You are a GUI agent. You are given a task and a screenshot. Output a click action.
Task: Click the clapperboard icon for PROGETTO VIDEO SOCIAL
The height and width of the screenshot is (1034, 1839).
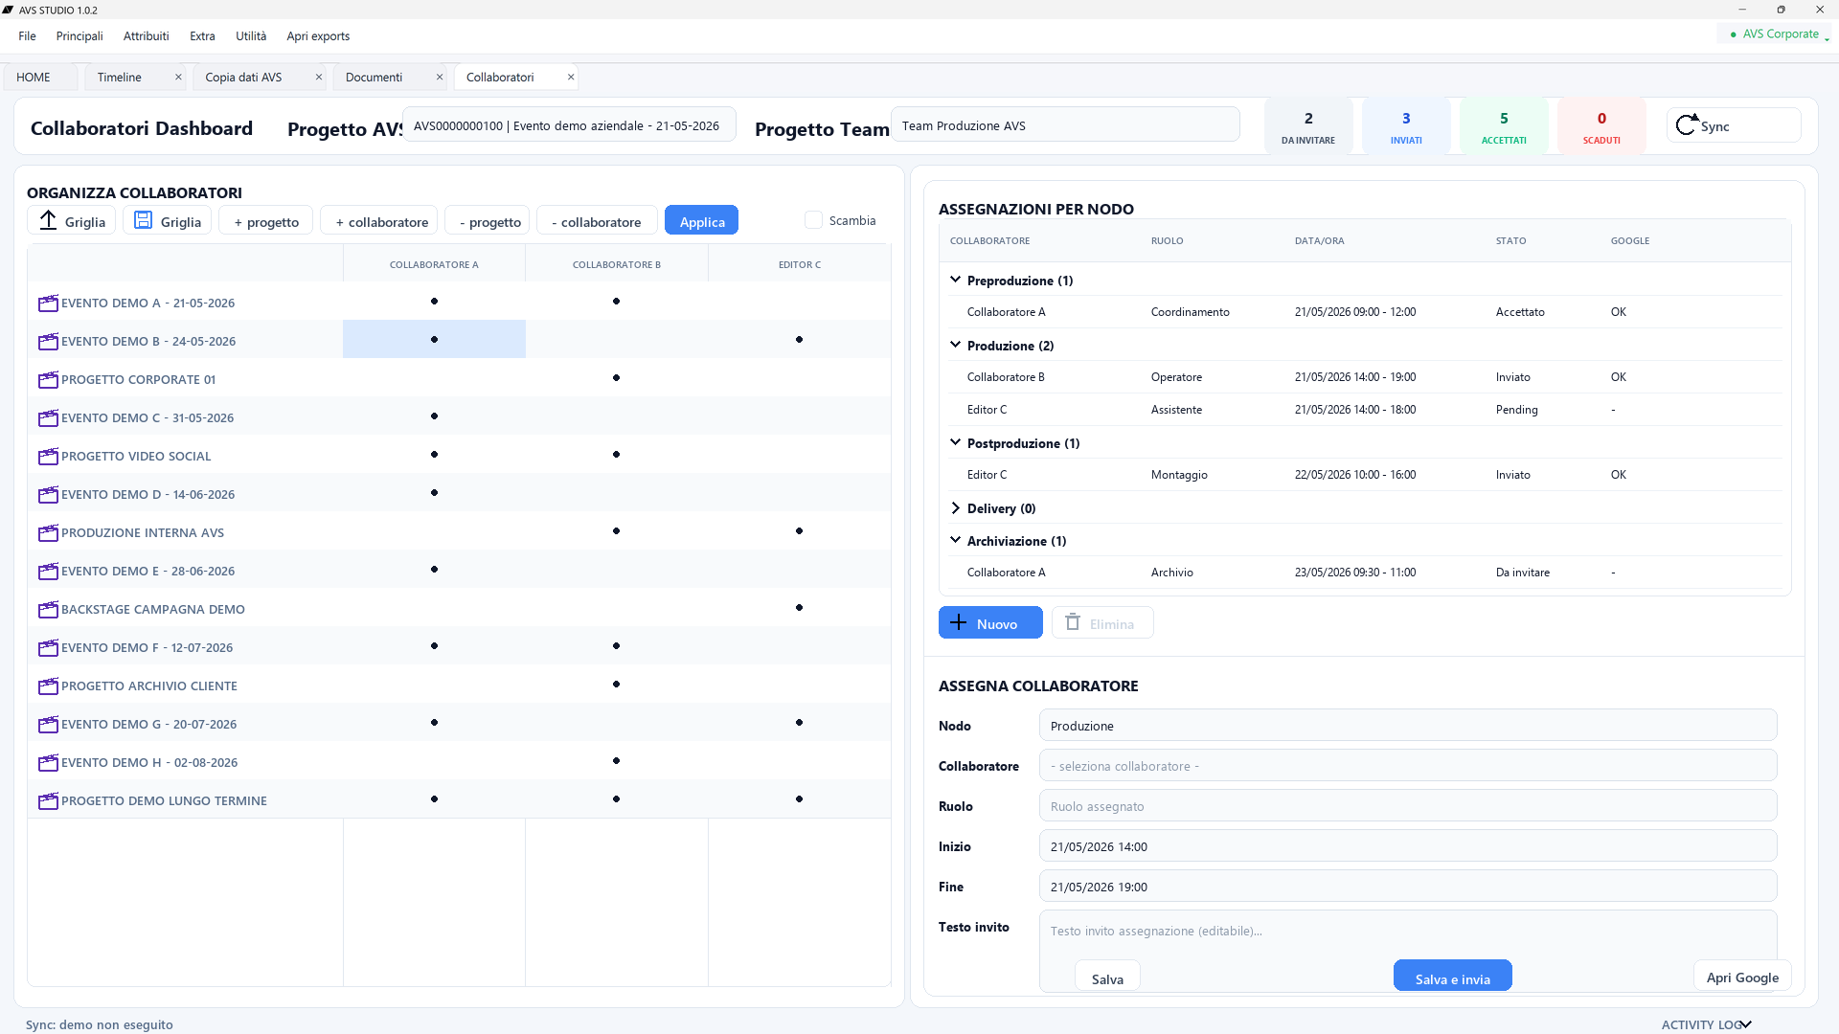click(48, 456)
